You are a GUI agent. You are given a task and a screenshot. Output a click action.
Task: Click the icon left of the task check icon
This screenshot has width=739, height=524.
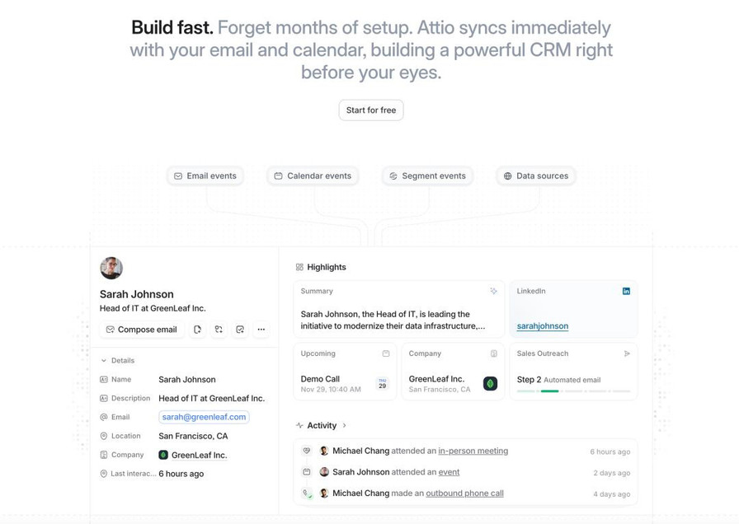[x=219, y=330]
